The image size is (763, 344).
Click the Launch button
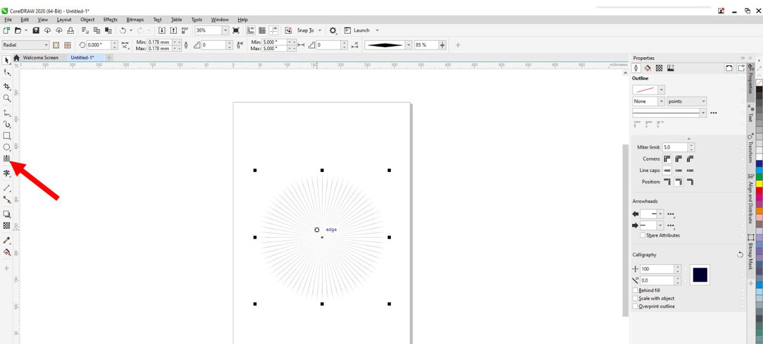[x=361, y=30]
